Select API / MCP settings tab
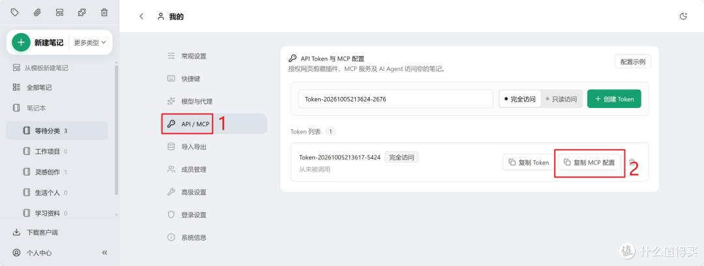This screenshot has width=704, height=266. tap(214, 124)
